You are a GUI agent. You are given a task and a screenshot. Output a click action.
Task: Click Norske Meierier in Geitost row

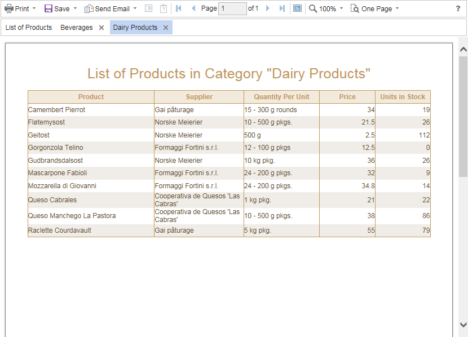click(199, 135)
